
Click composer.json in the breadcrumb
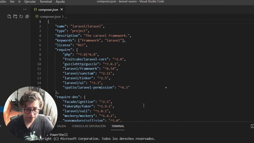pos(50,17)
